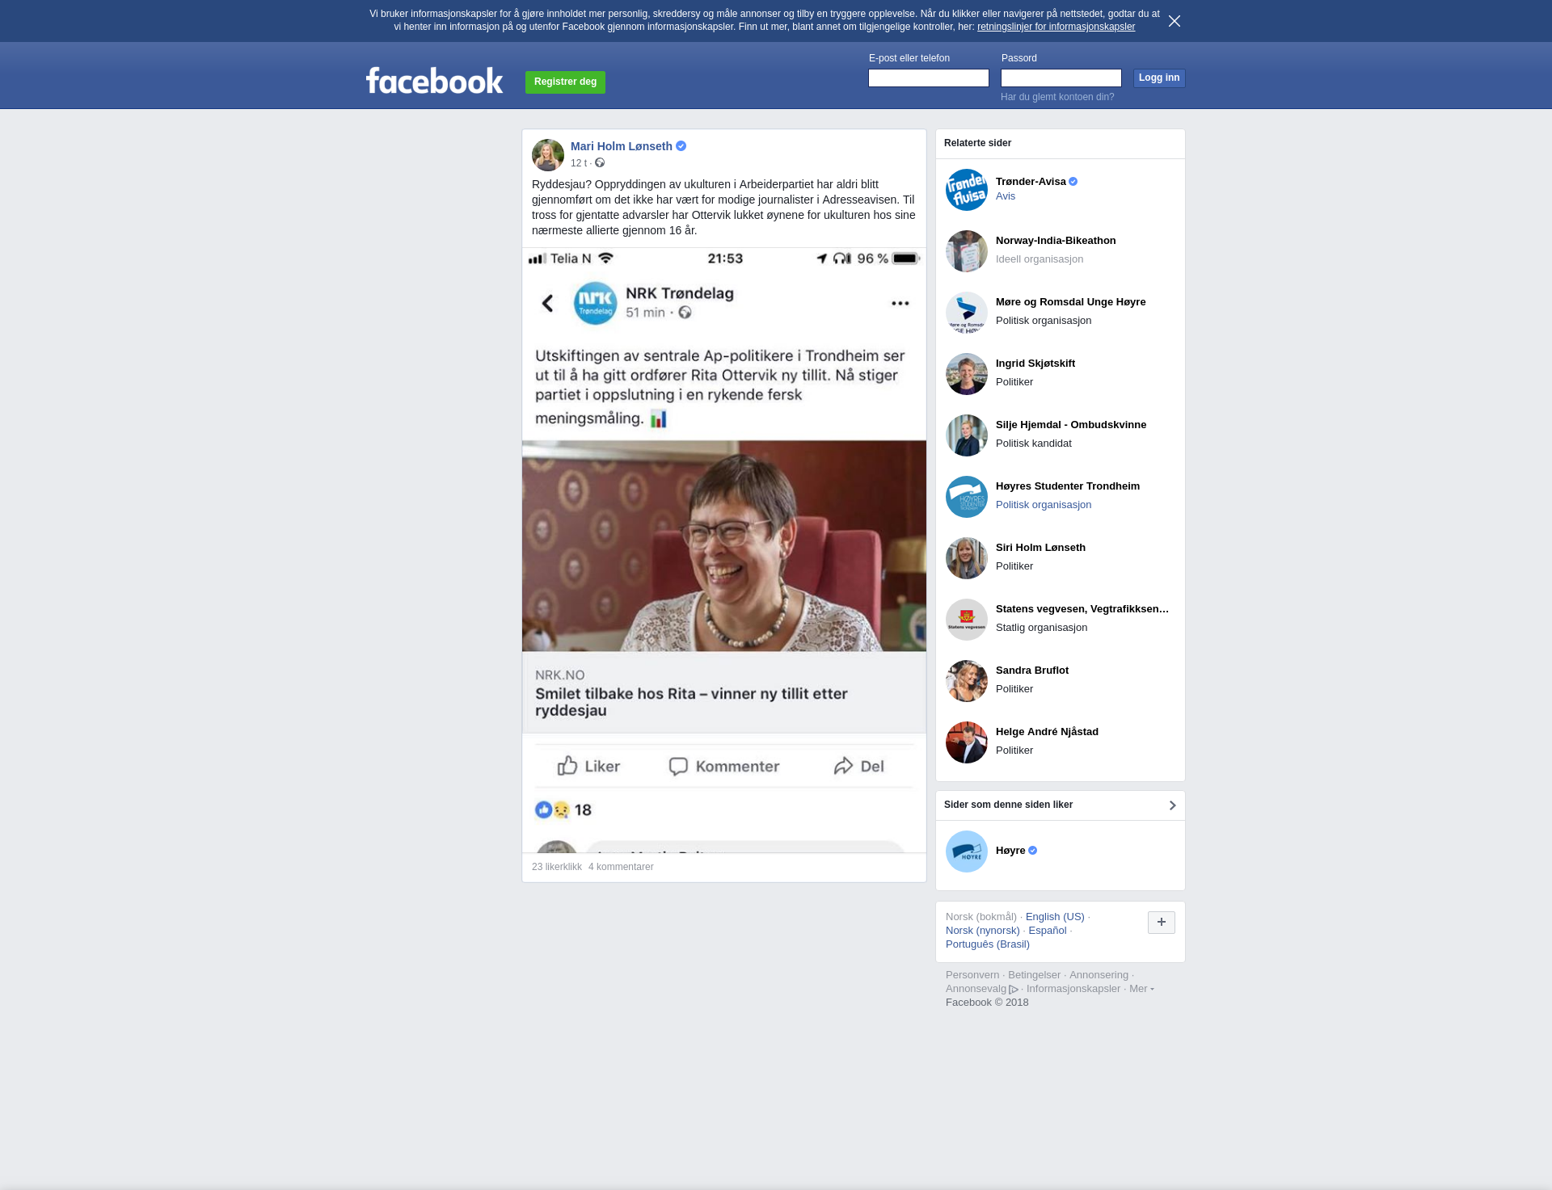Open Mari Holm Lønseth's profile picture
The width and height of the screenshot is (1552, 1190).
(547, 154)
